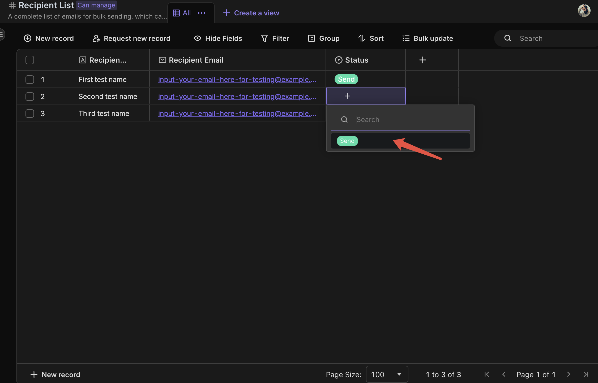Toggle checkbox for row 2 Second test name
Viewport: 598px width, 383px height.
30,96
